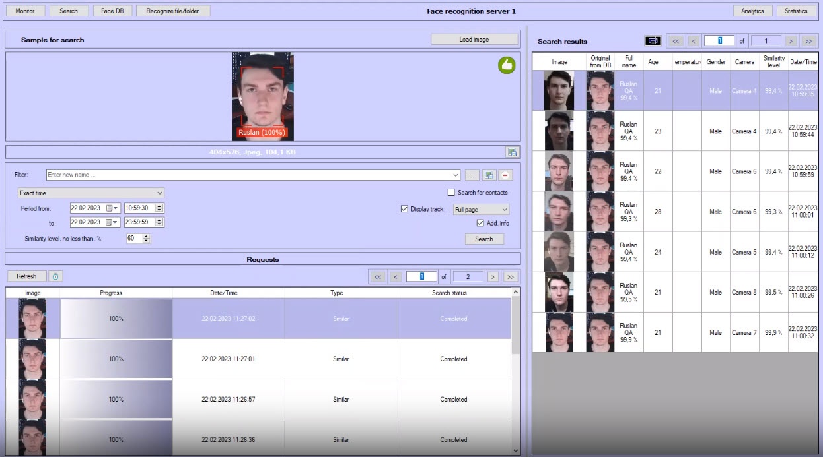The image size is (823, 457).
Task: Go to last page of Requests list
Action: [x=511, y=277]
